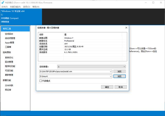Click 浏览 beside the D:\mount path
The image size is (165, 116).
coord(119,76)
